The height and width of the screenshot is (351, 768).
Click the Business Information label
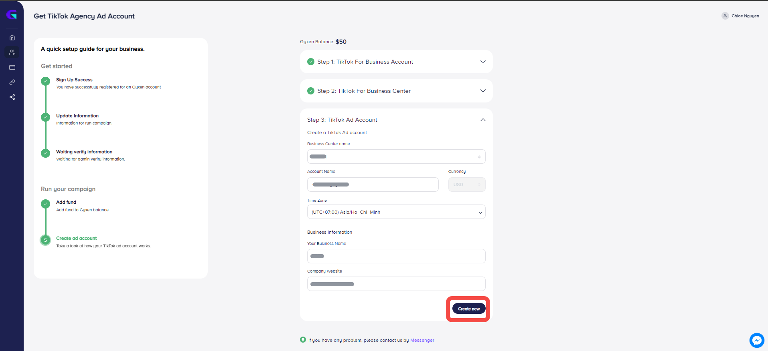(x=330, y=232)
